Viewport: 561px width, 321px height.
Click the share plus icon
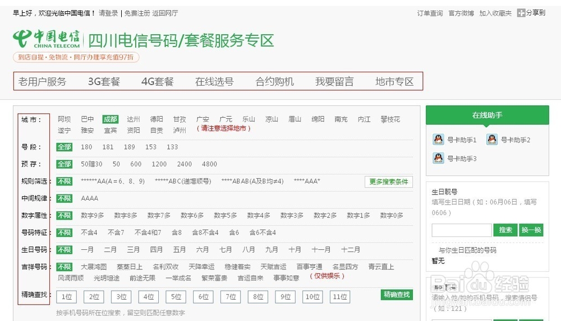pos(521,13)
